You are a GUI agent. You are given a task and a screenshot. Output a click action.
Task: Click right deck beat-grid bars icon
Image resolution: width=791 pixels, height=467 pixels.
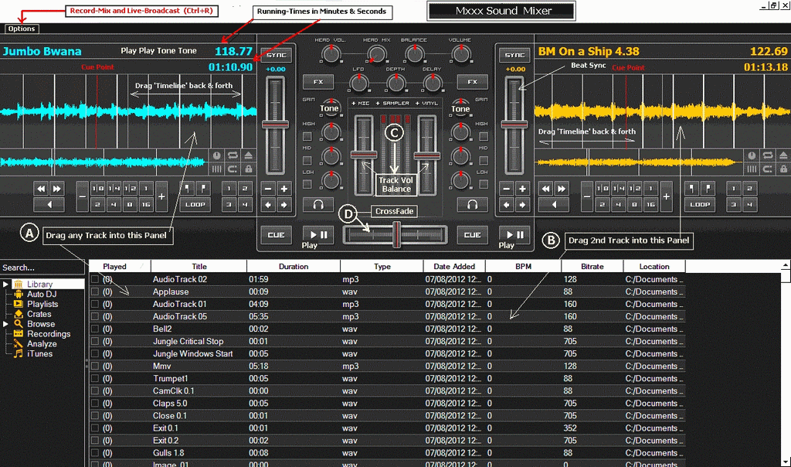pyautogui.click(x=752, y=169)
